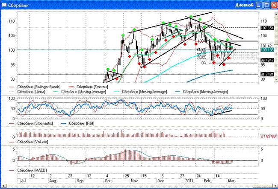This screenshot has height=189, width=278.
Task: Click the price chart scrollbar down arrow
Action: click(276, 79)
